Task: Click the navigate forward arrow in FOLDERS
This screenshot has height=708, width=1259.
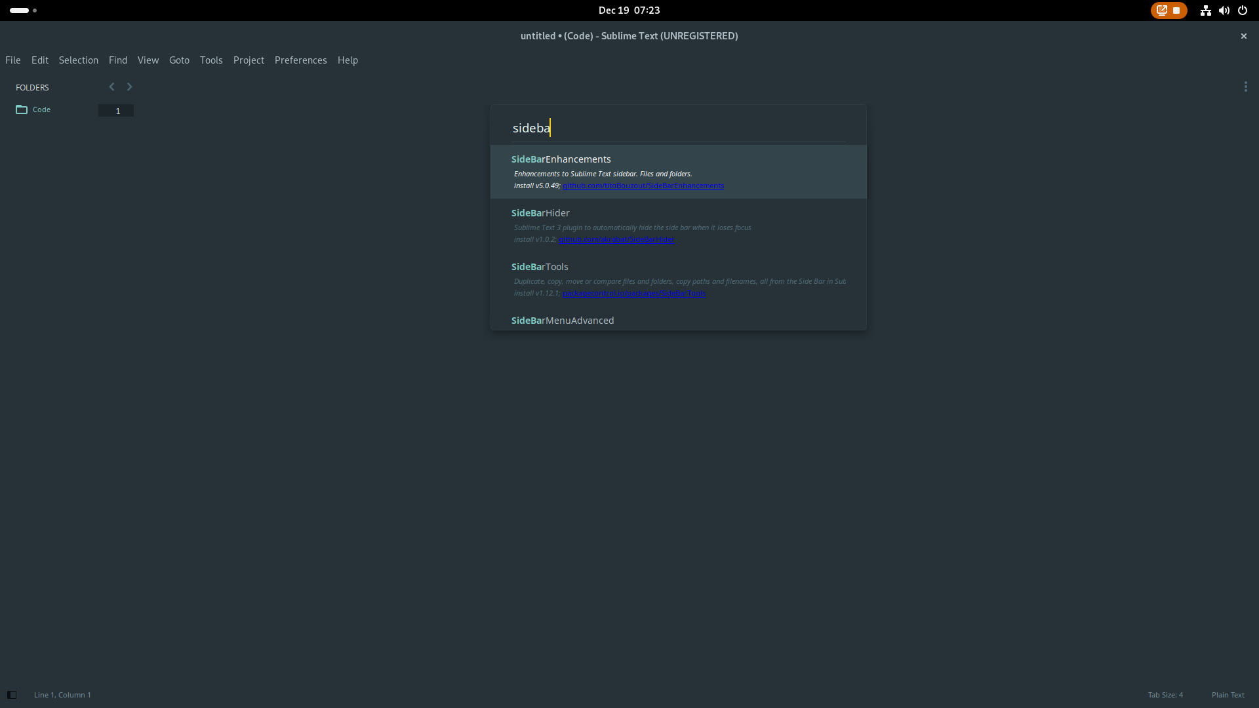Action: click(130, 87)
